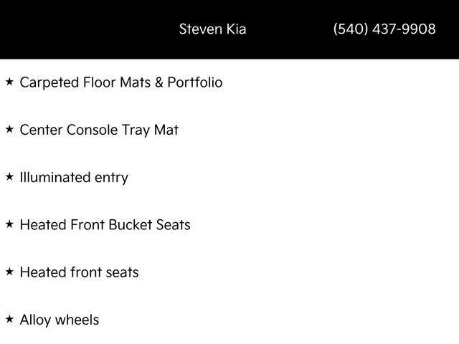Click the star beside Illuminated entry
Screen dimensions: 459x344
[9, 177]
